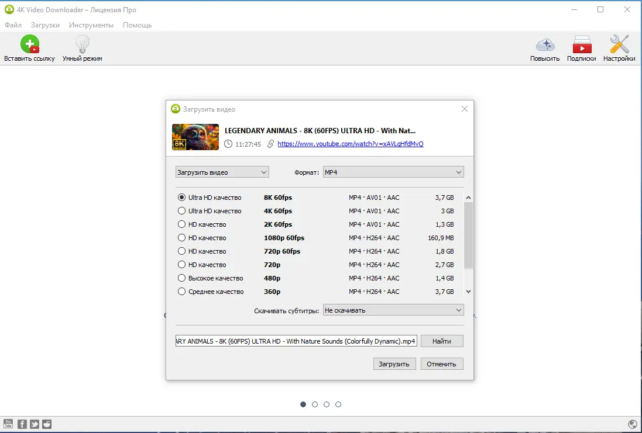
Task: Click the clock icon next to 11:27:45
Action: coord(228,144)
